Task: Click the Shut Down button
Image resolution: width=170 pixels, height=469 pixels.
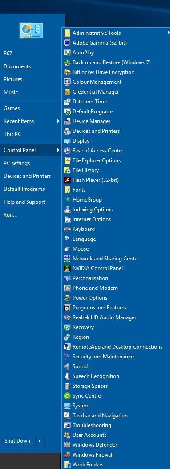Action: coord(17,441)
